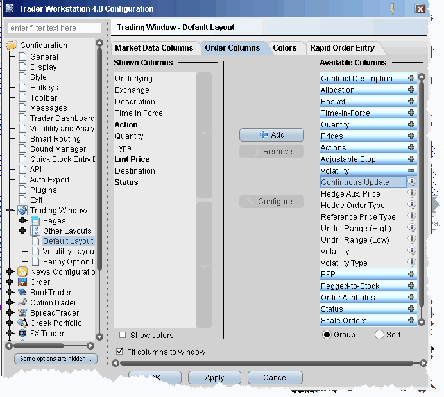Click info icon beside Continuous Update
The image size is (444, 397).
(x=412, y=182)
